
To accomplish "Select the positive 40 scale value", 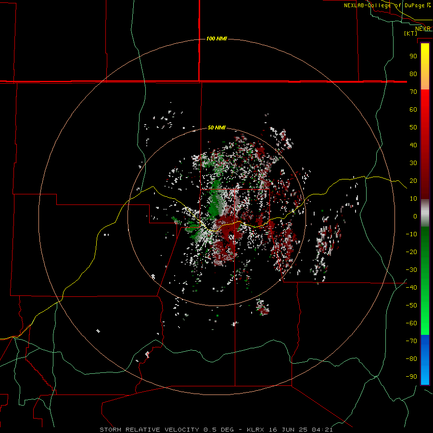I will pyautogui.click(x=413, y=145).
